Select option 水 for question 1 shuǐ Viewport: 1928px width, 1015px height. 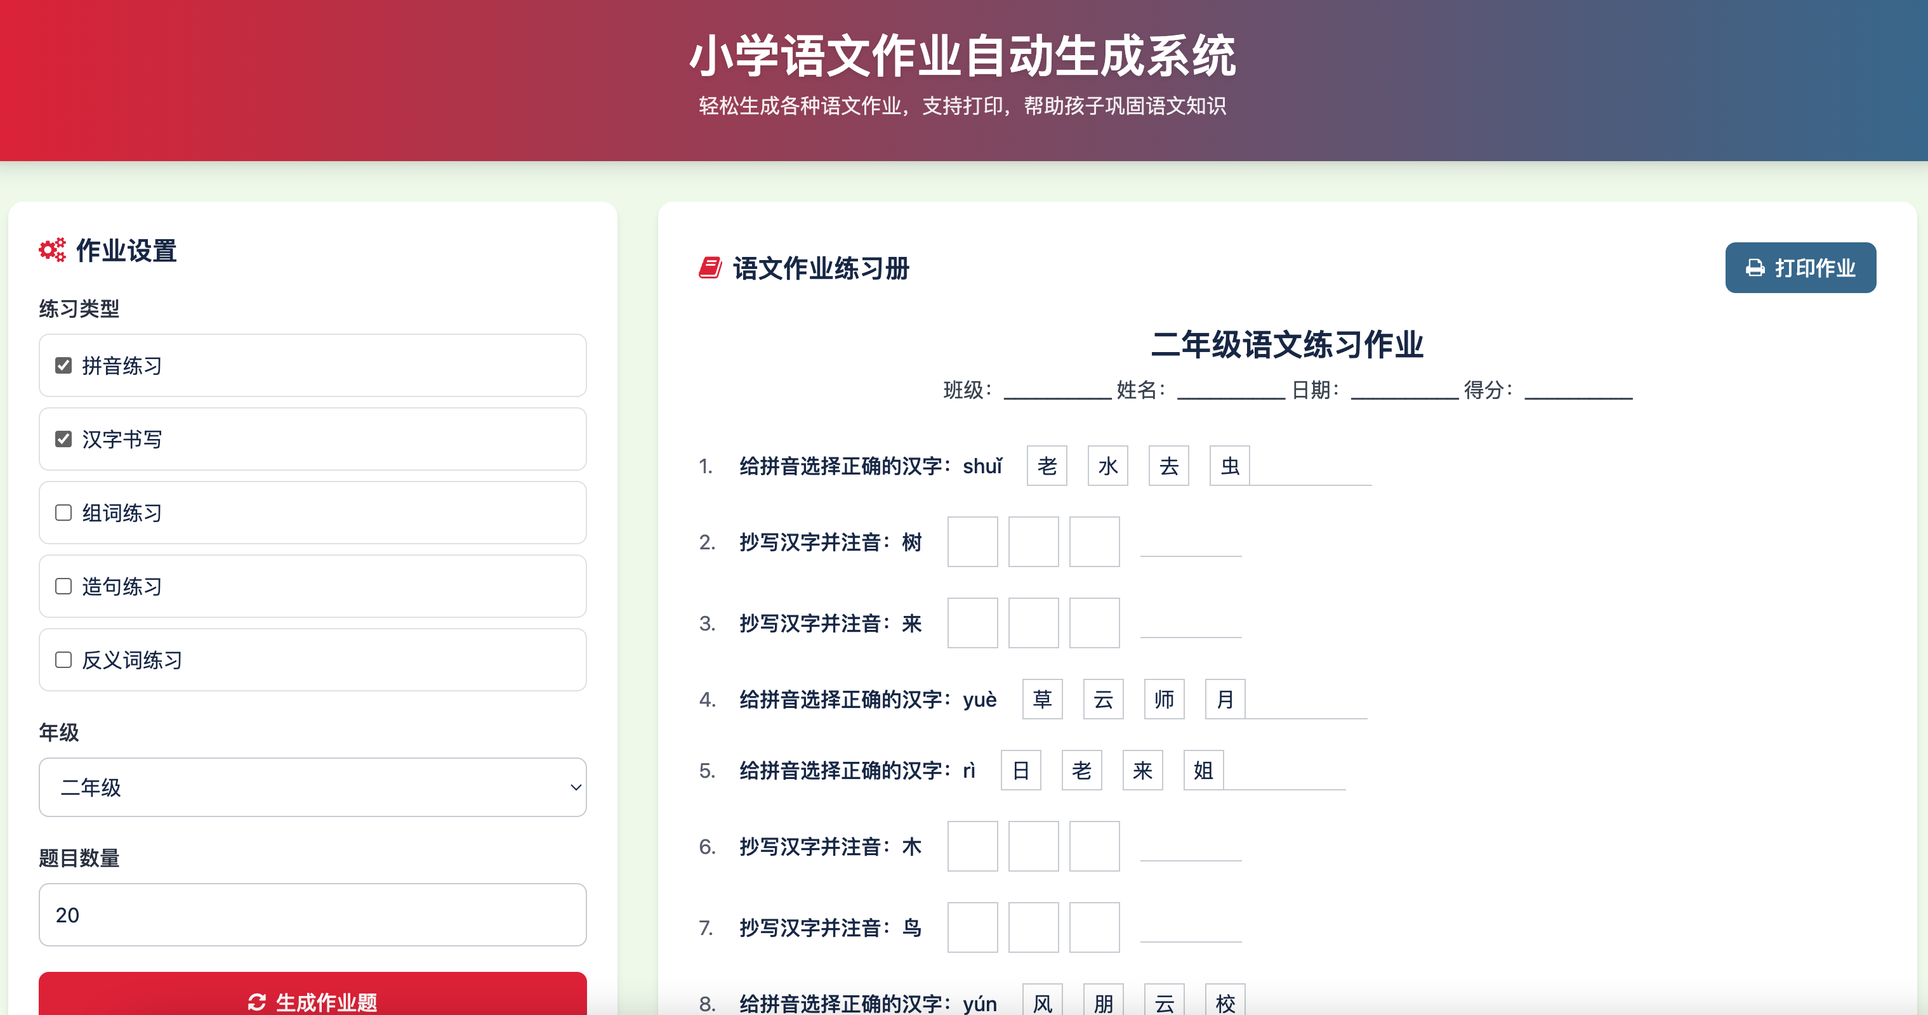[x=1107, y=466]
